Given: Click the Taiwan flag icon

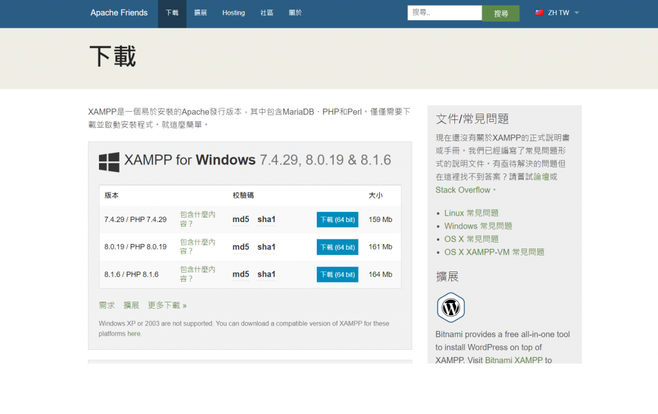Looking at the screenshot, I should click(539, 13).
